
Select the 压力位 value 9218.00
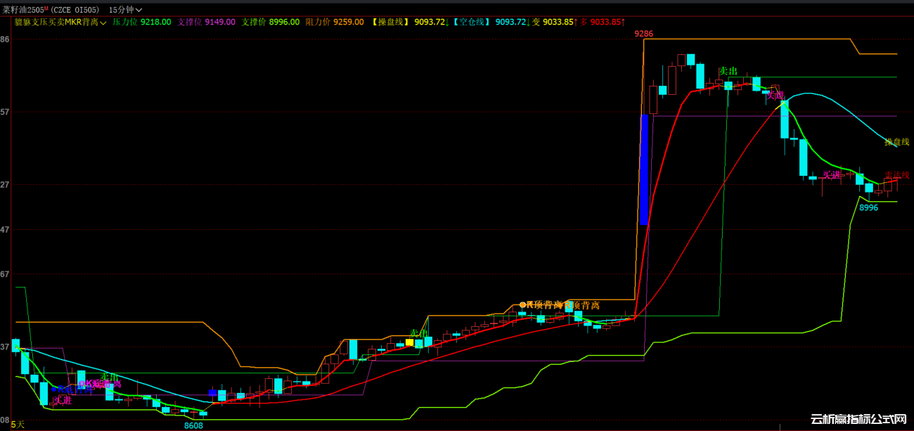(x=157, y=22)
